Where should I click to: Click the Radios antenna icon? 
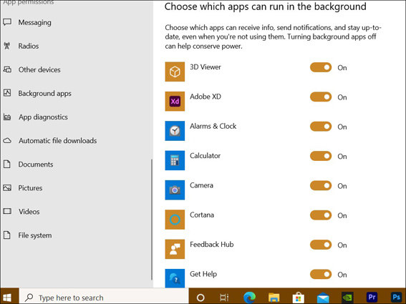click(7, 46)
